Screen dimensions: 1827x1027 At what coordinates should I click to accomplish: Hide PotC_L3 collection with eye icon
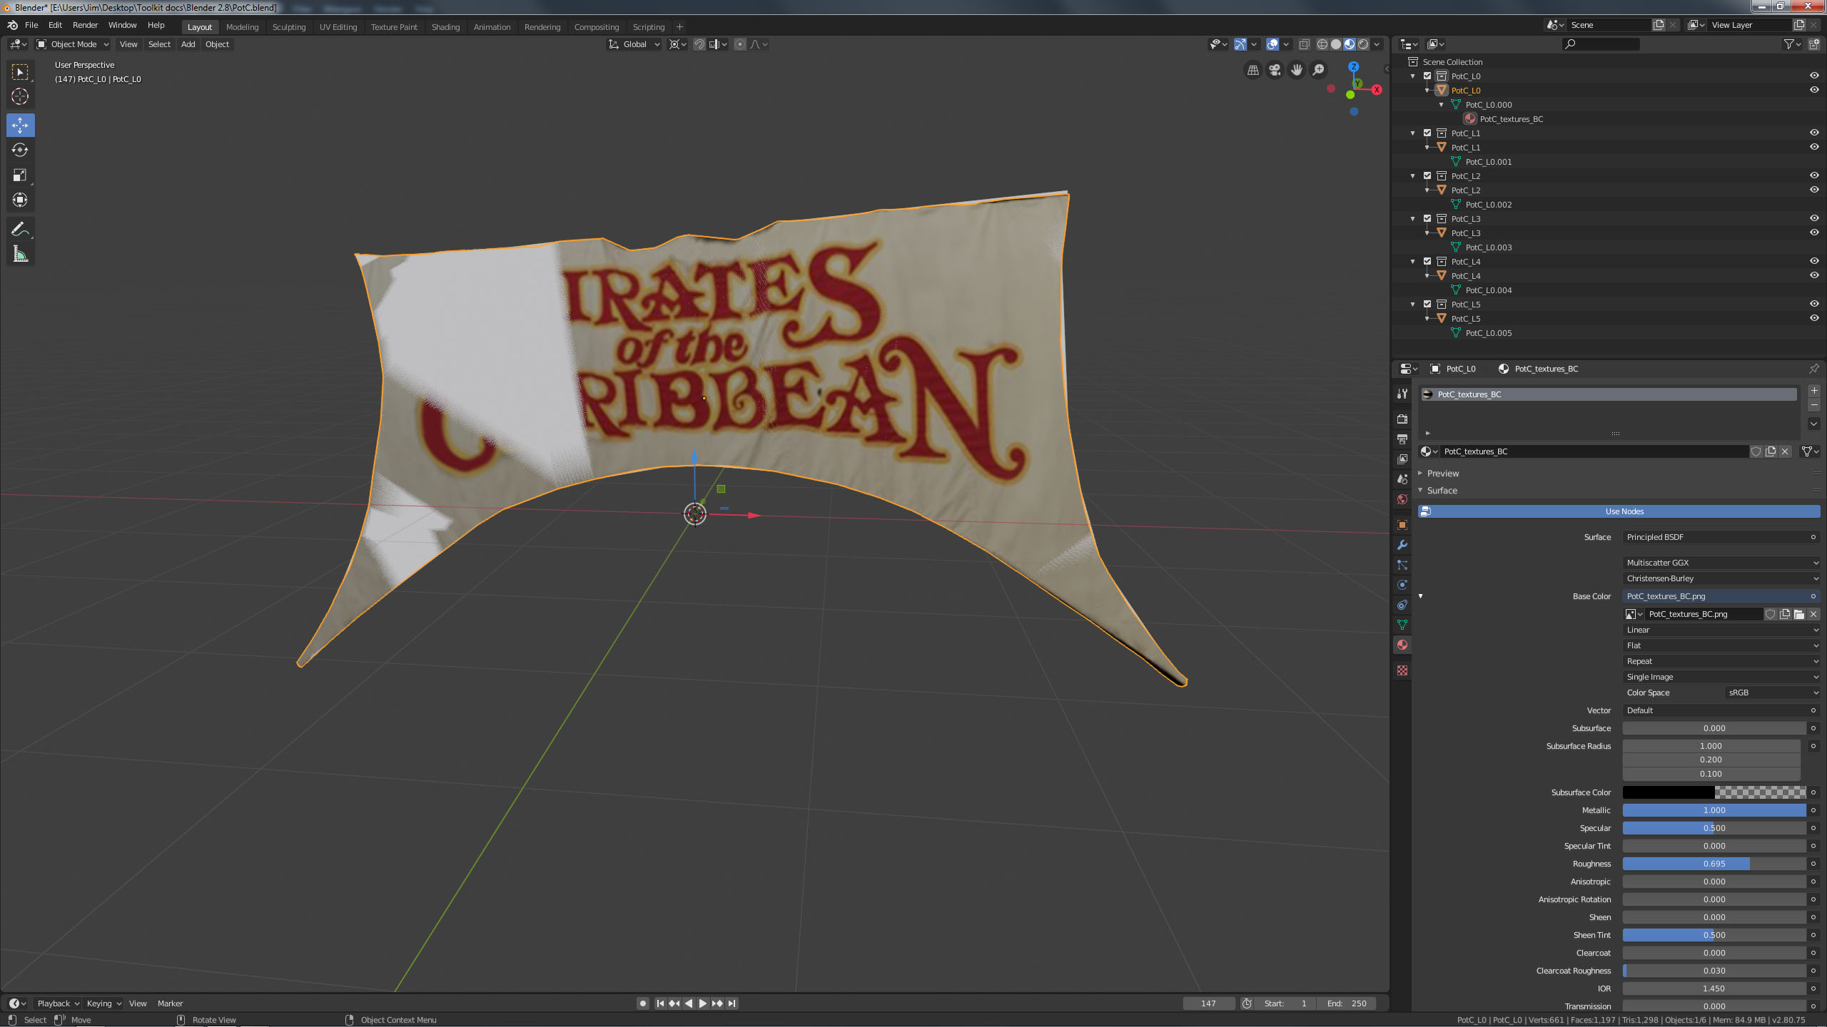click(x=1814, y=218)
